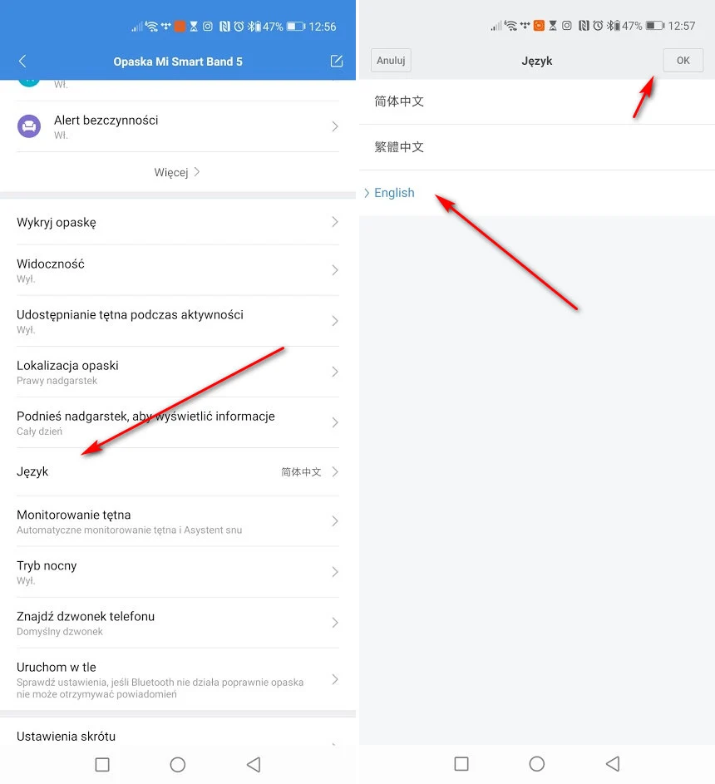Screen dimensions: 715x784
Task: Tap the left phone's triangle back button
Action: pos(254,764)
